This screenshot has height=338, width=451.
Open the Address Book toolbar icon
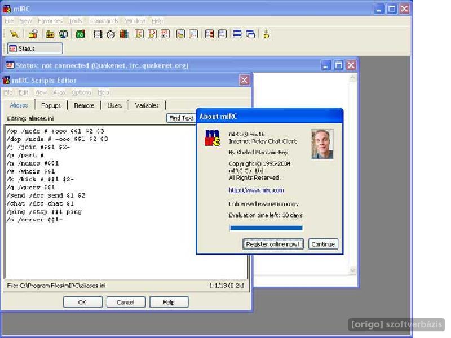[98, 34]
